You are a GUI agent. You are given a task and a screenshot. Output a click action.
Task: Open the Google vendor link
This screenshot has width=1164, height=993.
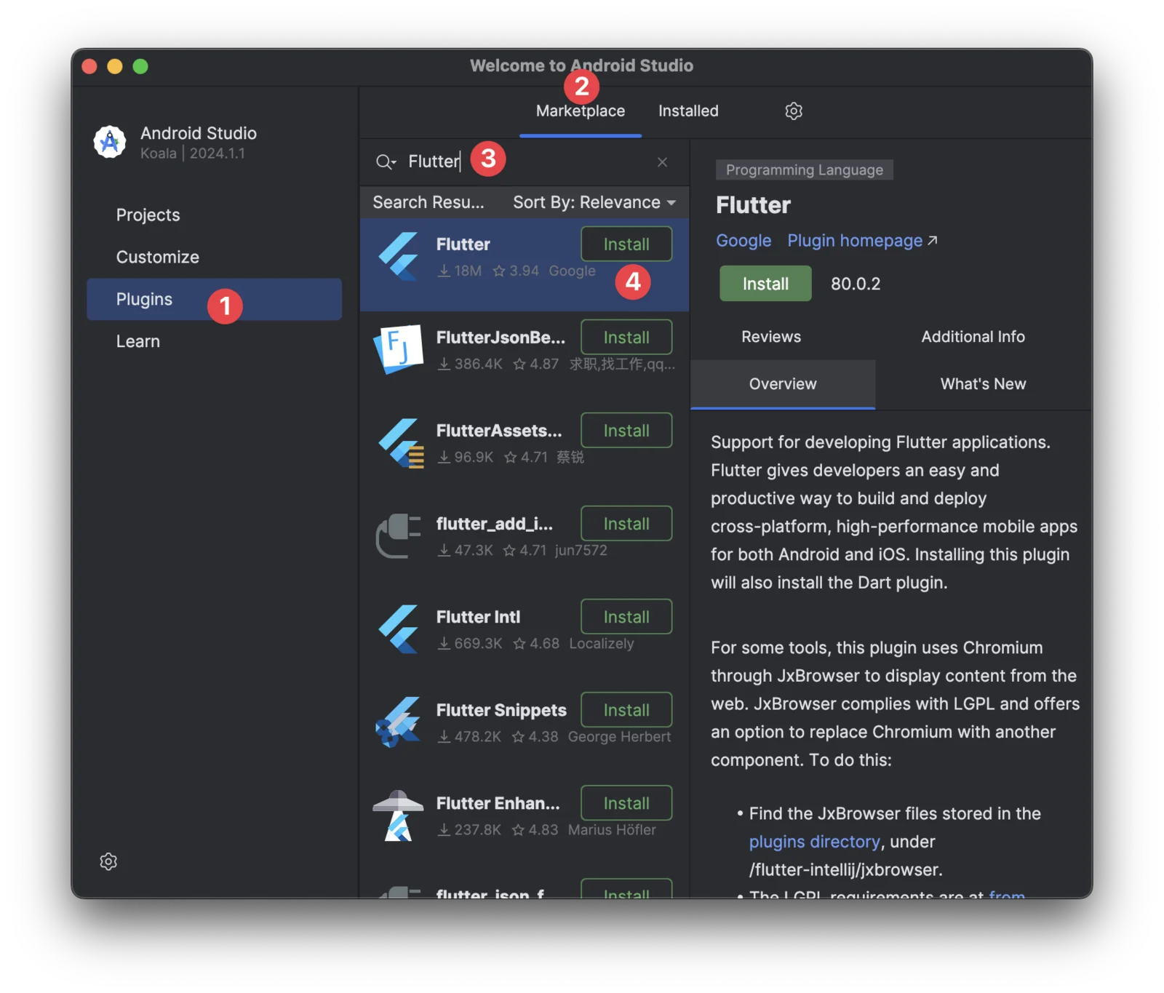[x=744, y=241]
